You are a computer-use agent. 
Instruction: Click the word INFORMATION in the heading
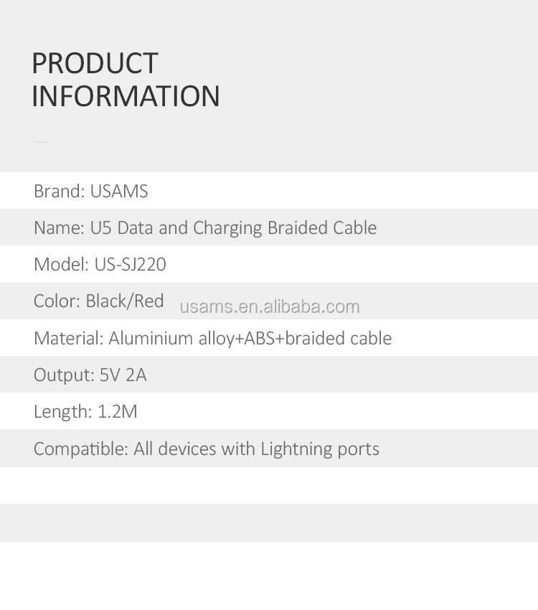[x=126, y=96]
